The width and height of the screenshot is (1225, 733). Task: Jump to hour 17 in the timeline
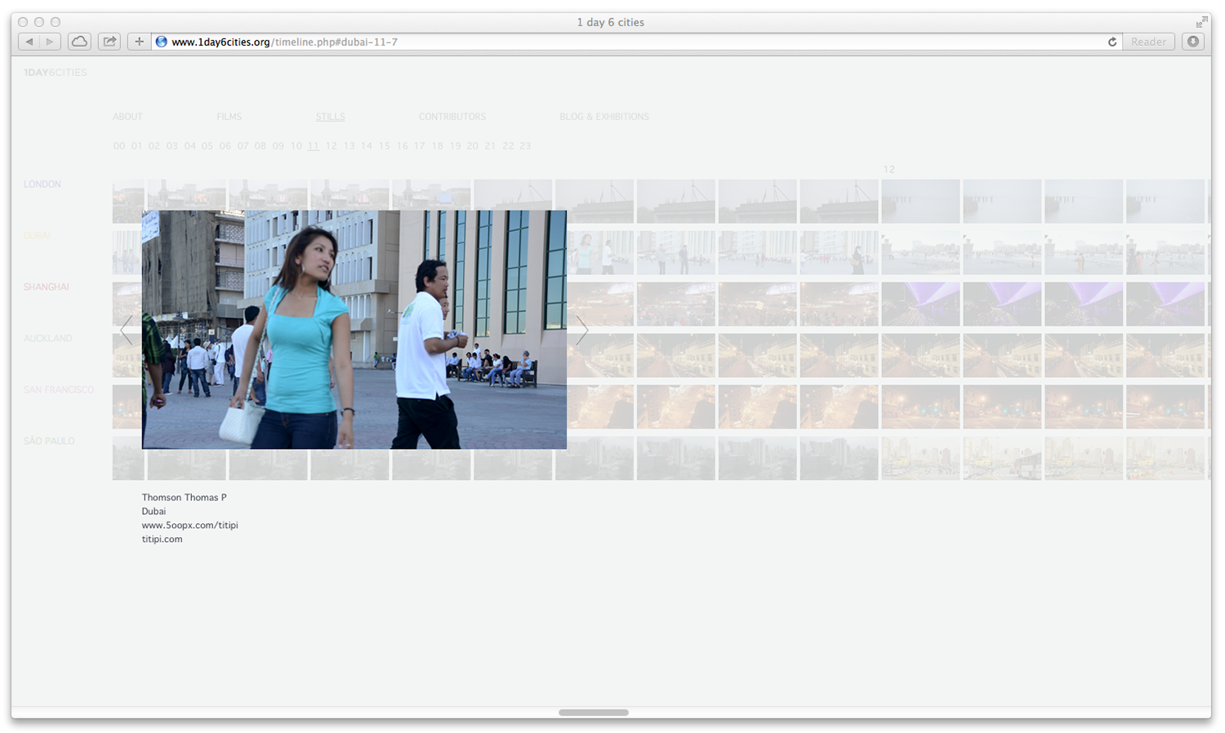pos(420,146)
